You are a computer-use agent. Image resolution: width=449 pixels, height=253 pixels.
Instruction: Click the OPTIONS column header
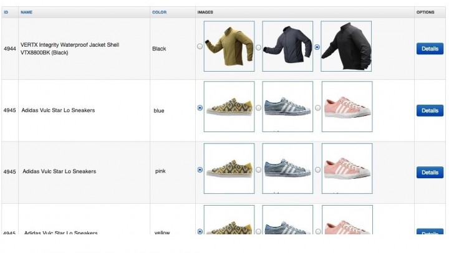(425, 12)
